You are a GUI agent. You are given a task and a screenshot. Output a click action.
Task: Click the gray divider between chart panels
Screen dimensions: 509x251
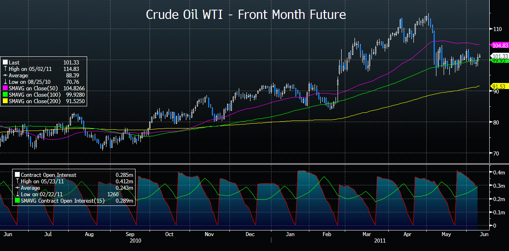(x=254, y=164)
